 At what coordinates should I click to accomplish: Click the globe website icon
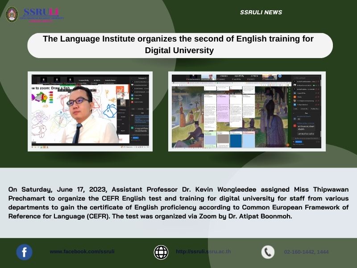pyautogui.click(x=161, y=252)
